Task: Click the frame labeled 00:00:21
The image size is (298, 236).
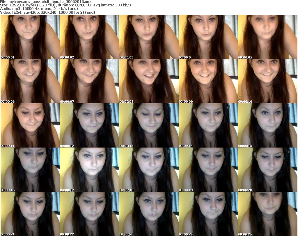Action: [x=30, y=214]
